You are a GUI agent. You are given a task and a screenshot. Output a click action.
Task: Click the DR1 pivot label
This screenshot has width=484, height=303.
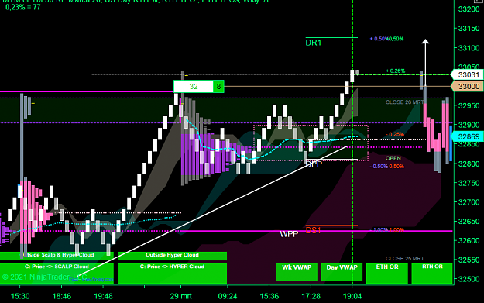coord(314,43)
